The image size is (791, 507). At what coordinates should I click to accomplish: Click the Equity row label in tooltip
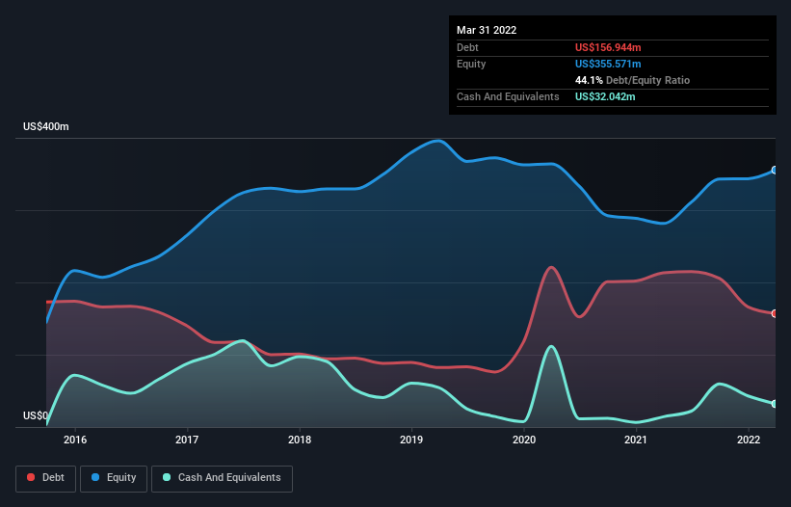[x=471, y=64]
